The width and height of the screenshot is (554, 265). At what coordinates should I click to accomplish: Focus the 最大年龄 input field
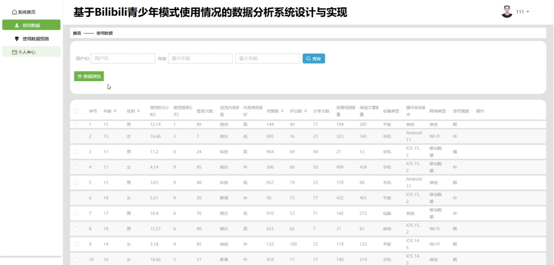[x=268, y=58]
